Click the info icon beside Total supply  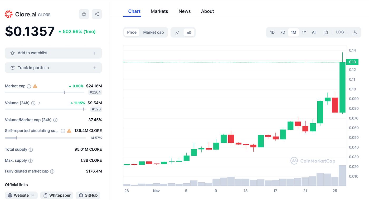coord(31,149)
